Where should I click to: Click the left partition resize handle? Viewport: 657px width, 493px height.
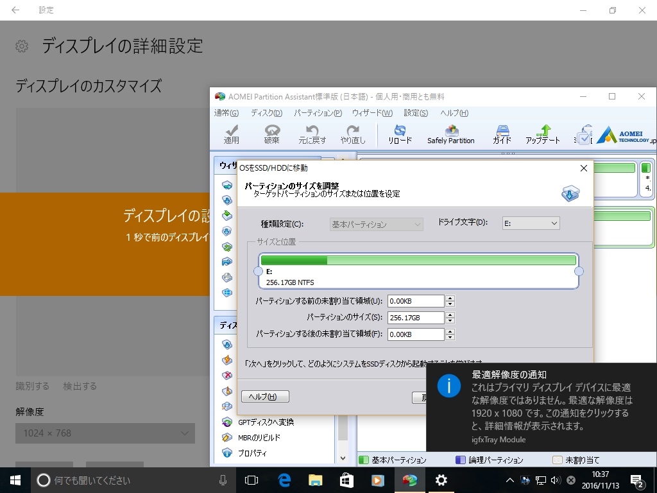click(x=259, y=272)
